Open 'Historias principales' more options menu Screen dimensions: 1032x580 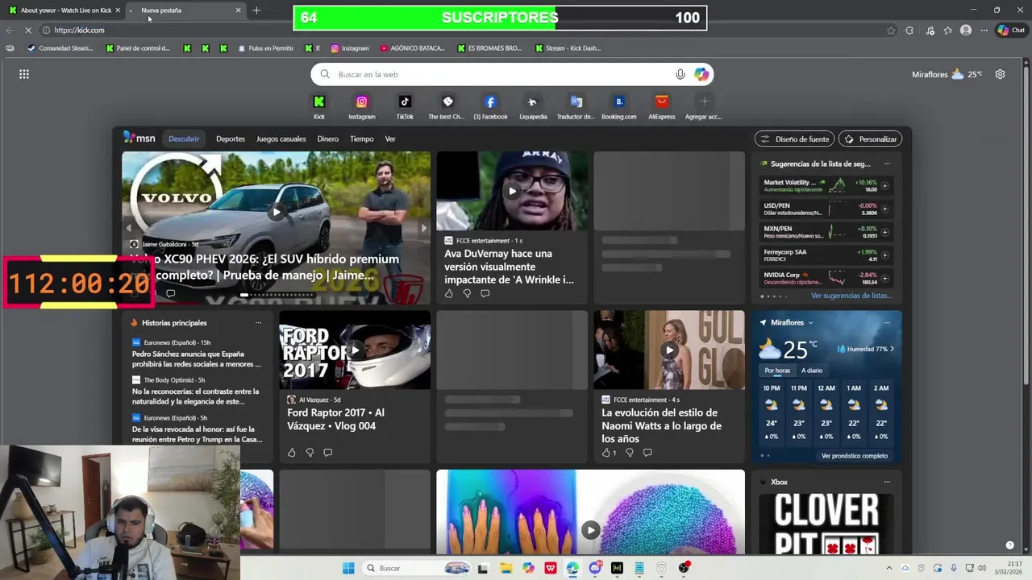click(258, 323)
